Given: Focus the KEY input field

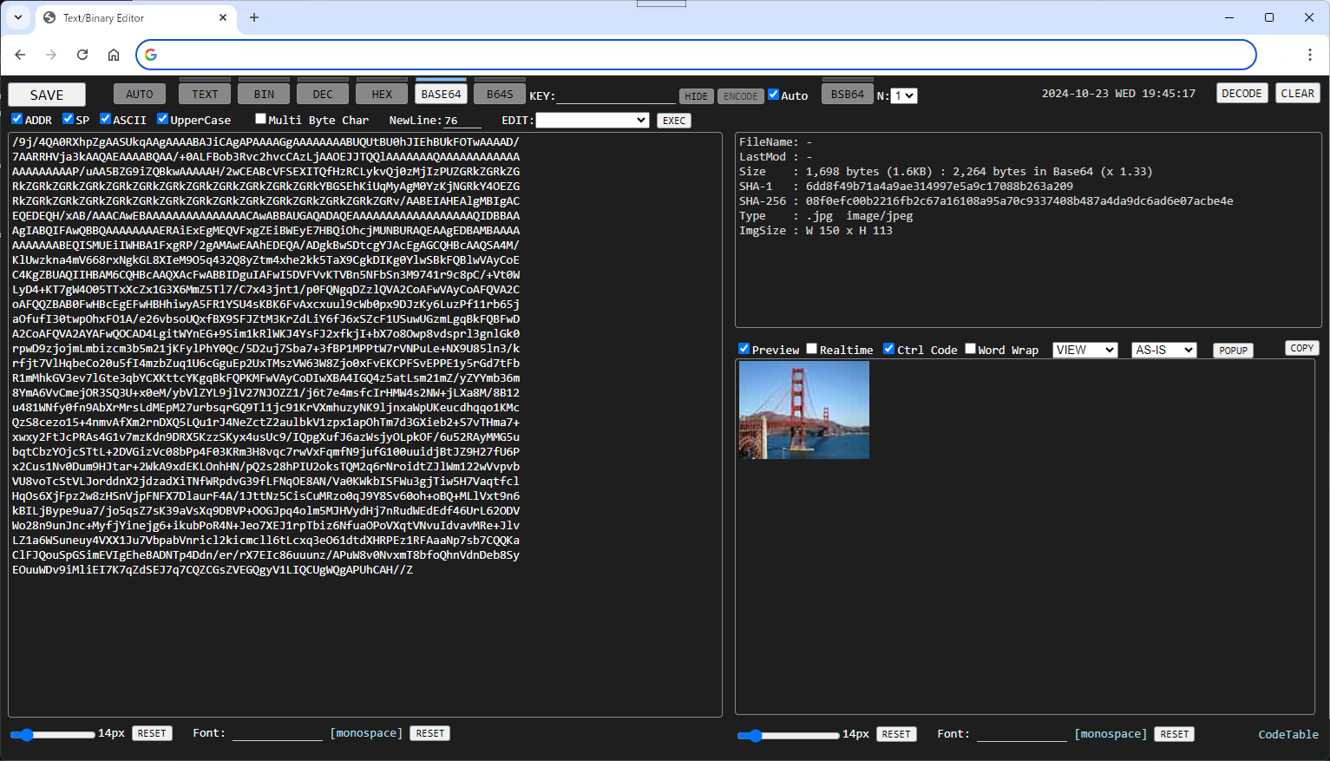Looking at the screenshot, I should coord(616,95).
